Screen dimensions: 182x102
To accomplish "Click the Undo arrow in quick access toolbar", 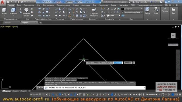I will pyautogui.click(x=25, y=2).
